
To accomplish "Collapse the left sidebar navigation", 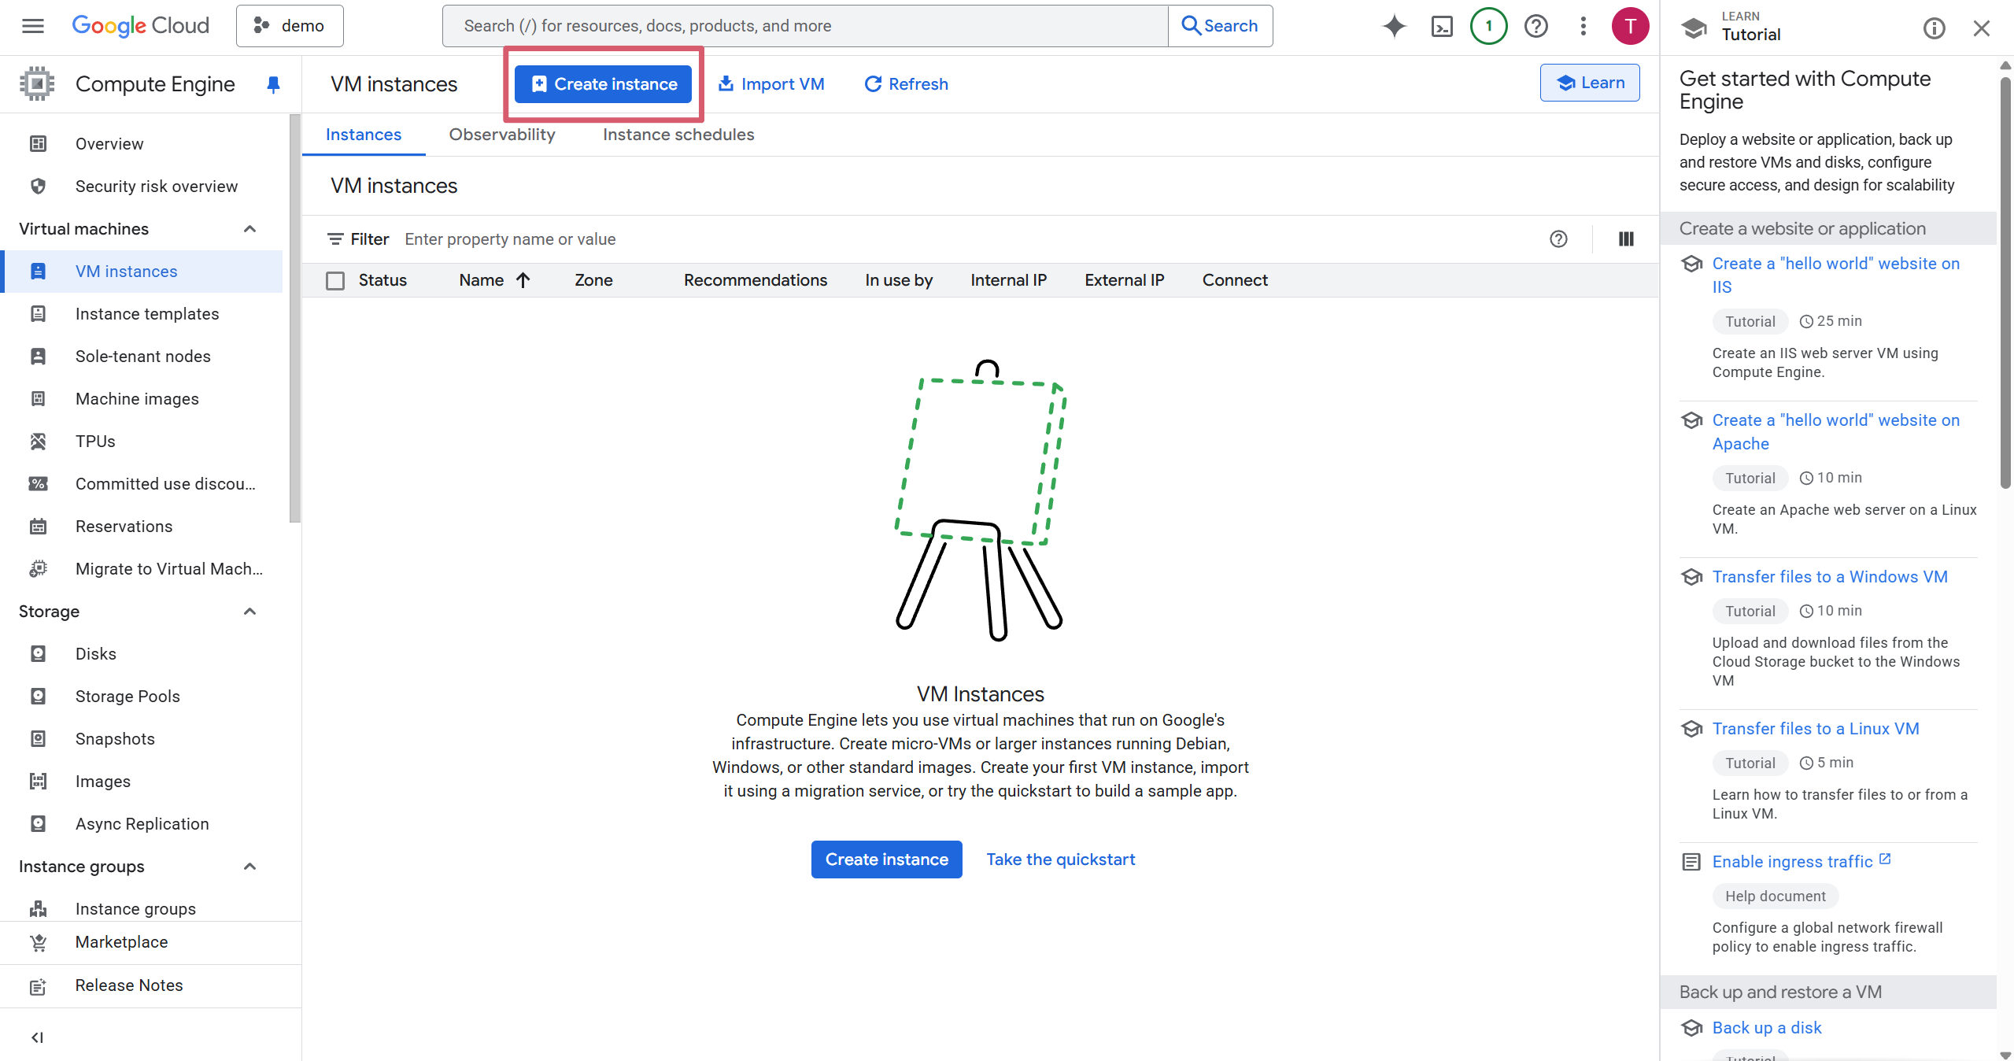I will (x=37, y=1037).
